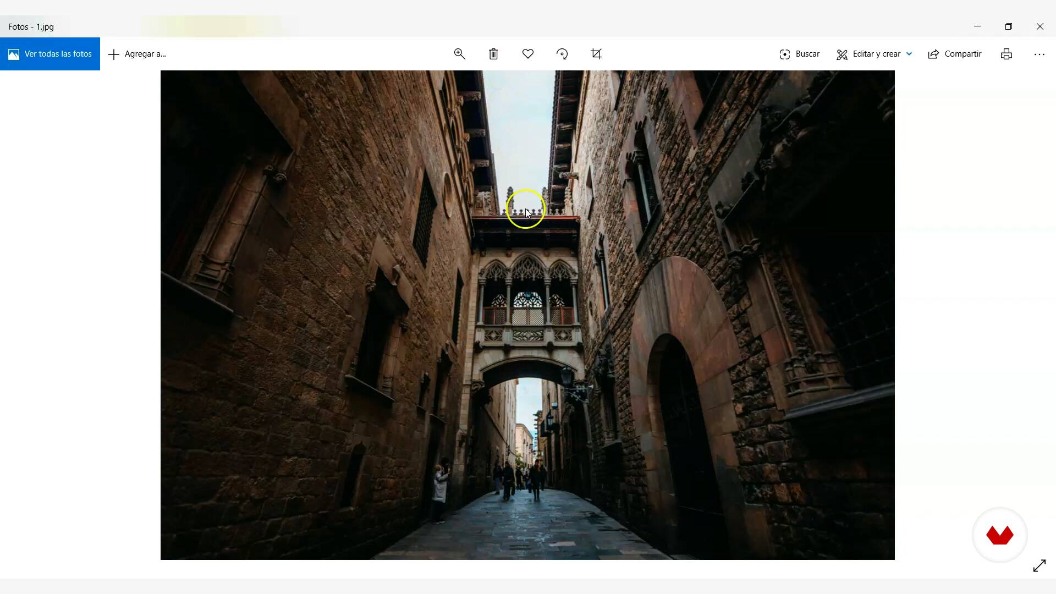Close the Fotos window
This screenshot has width=1056, height=594.
pyautogui.click(x=1040, y=26)
